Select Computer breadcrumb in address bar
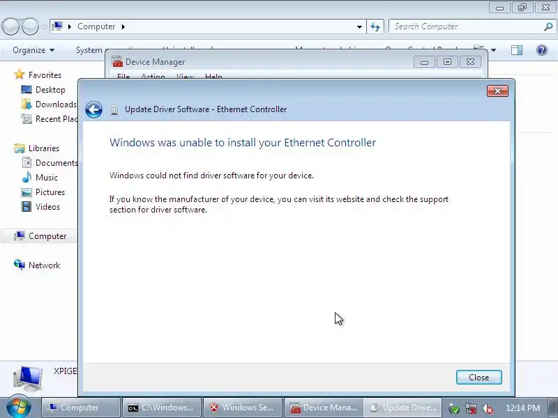This screenshot has width=558, height=418. tap(96, 26)
